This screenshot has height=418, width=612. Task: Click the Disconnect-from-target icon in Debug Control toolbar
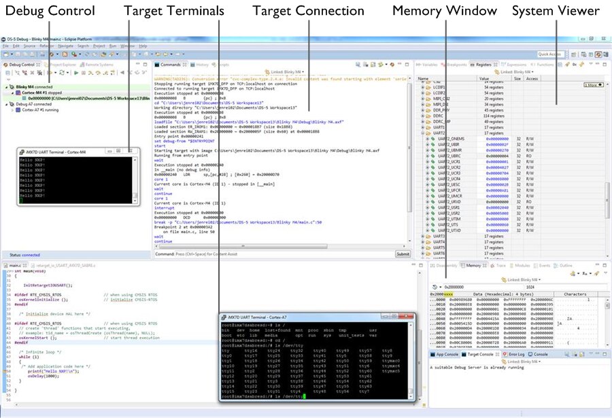click(x=24, y=73)
